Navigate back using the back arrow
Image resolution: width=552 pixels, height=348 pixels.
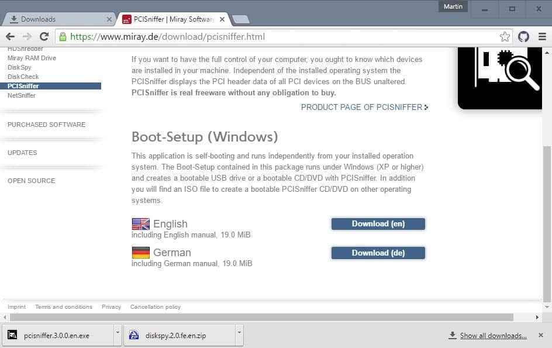10,36
